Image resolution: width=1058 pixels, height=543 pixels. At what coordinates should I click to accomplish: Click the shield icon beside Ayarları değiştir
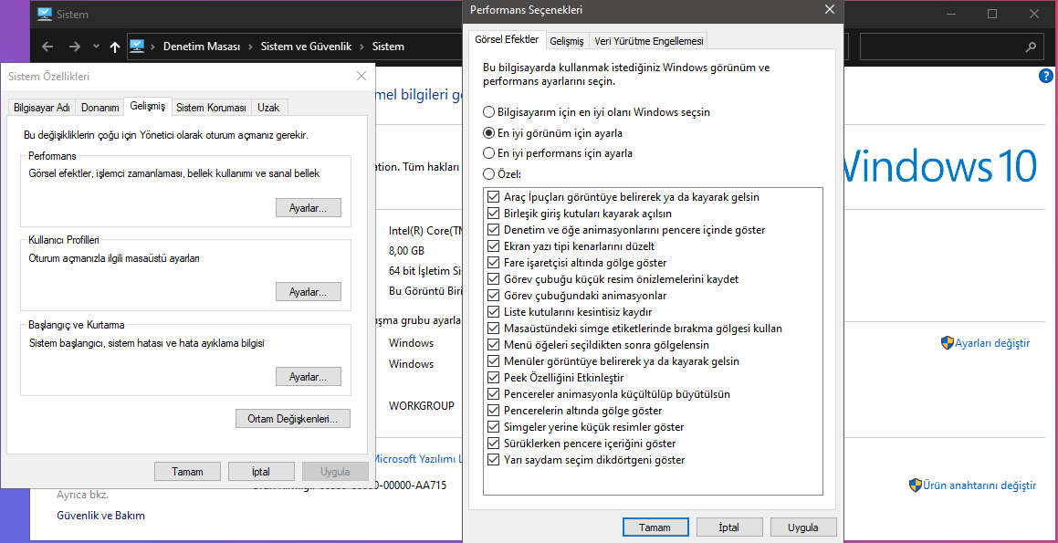point(948,342)
